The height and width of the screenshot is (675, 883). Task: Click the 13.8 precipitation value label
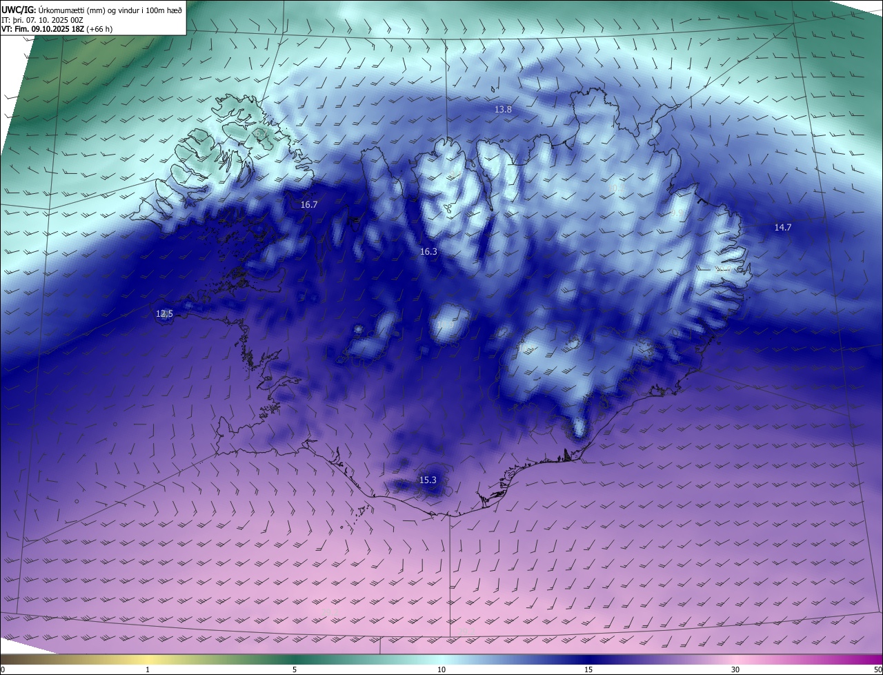(504, 110)
